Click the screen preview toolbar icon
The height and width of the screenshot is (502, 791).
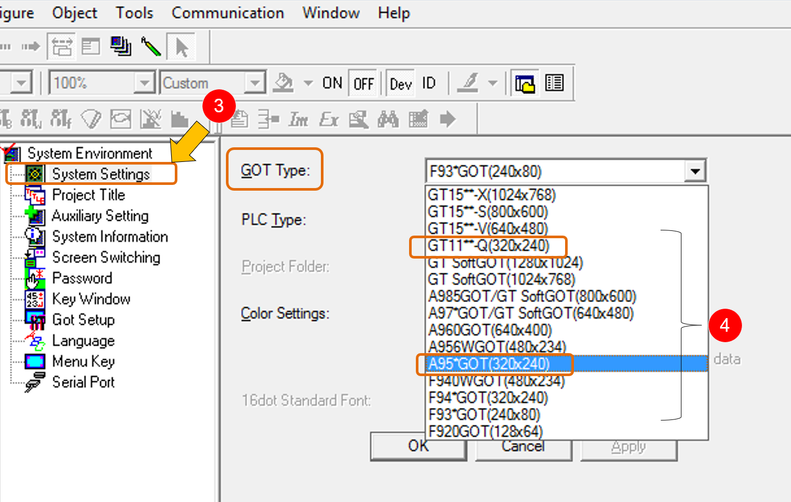525,83
